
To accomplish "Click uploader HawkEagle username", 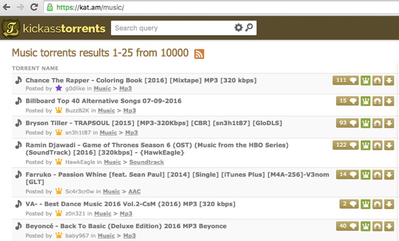I will click(x=80, y=162).
